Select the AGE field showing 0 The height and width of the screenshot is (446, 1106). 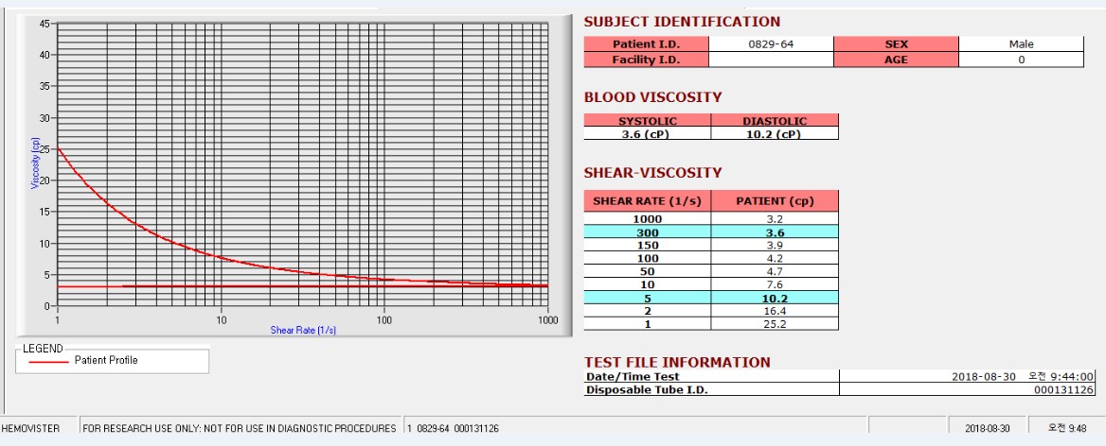click(x=1021, y=60)
